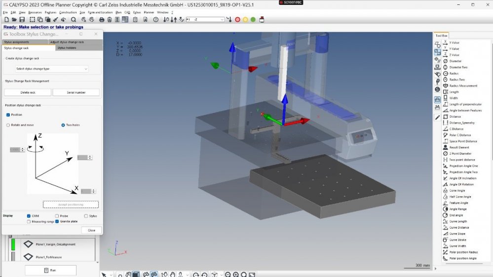Switch to the Stylus holders tab
This screenshot has height=277, width=493.
pos(67,48)
